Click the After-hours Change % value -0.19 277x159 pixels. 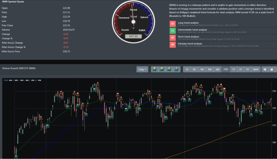pyautogui.click(x=66, y=47)
